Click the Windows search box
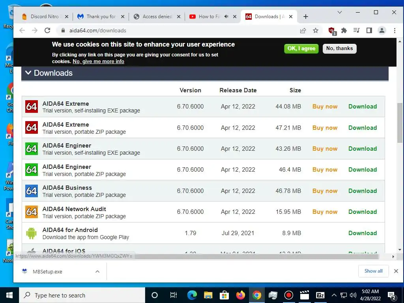 [x=82, y=295]
